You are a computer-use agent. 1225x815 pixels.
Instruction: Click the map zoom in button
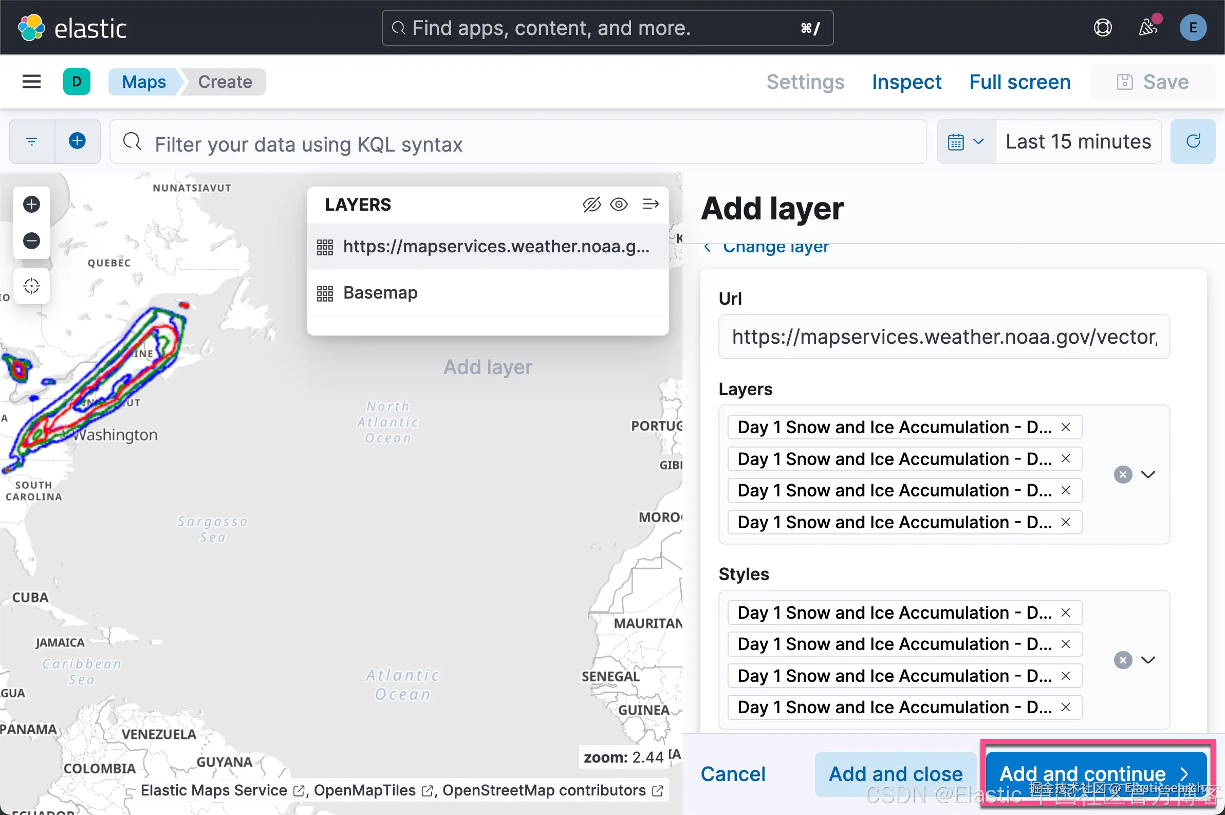pyautogui.click(x=32, y=205)
